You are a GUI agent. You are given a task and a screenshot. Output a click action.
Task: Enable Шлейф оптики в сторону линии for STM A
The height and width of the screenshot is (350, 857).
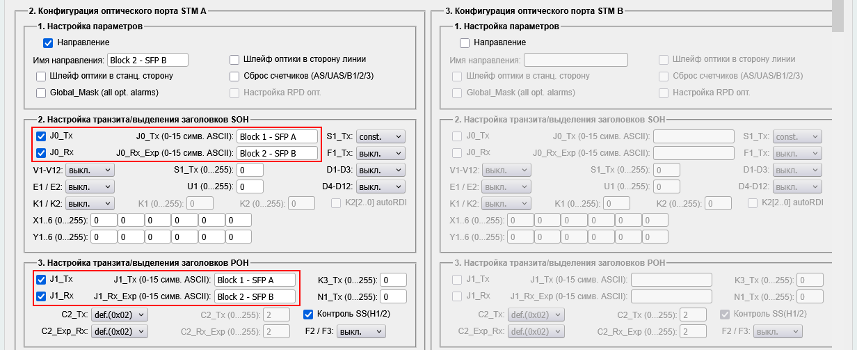234,60
